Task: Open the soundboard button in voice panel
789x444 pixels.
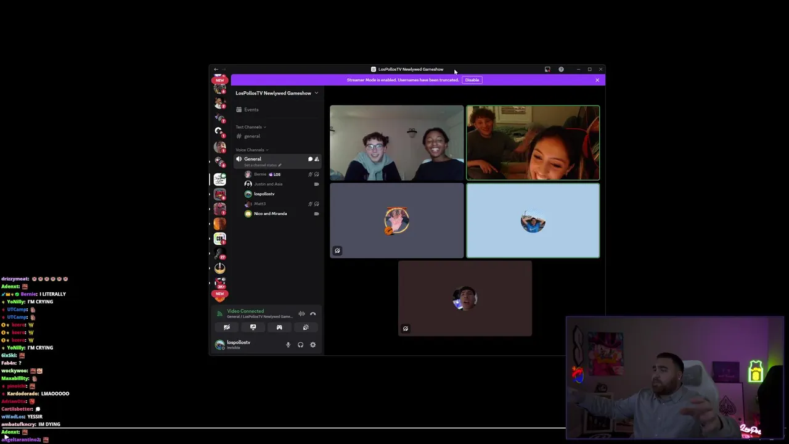Action: point(306,327)
